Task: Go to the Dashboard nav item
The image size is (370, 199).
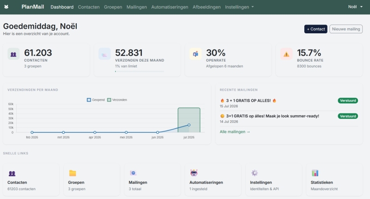Action: coord(62,7)
